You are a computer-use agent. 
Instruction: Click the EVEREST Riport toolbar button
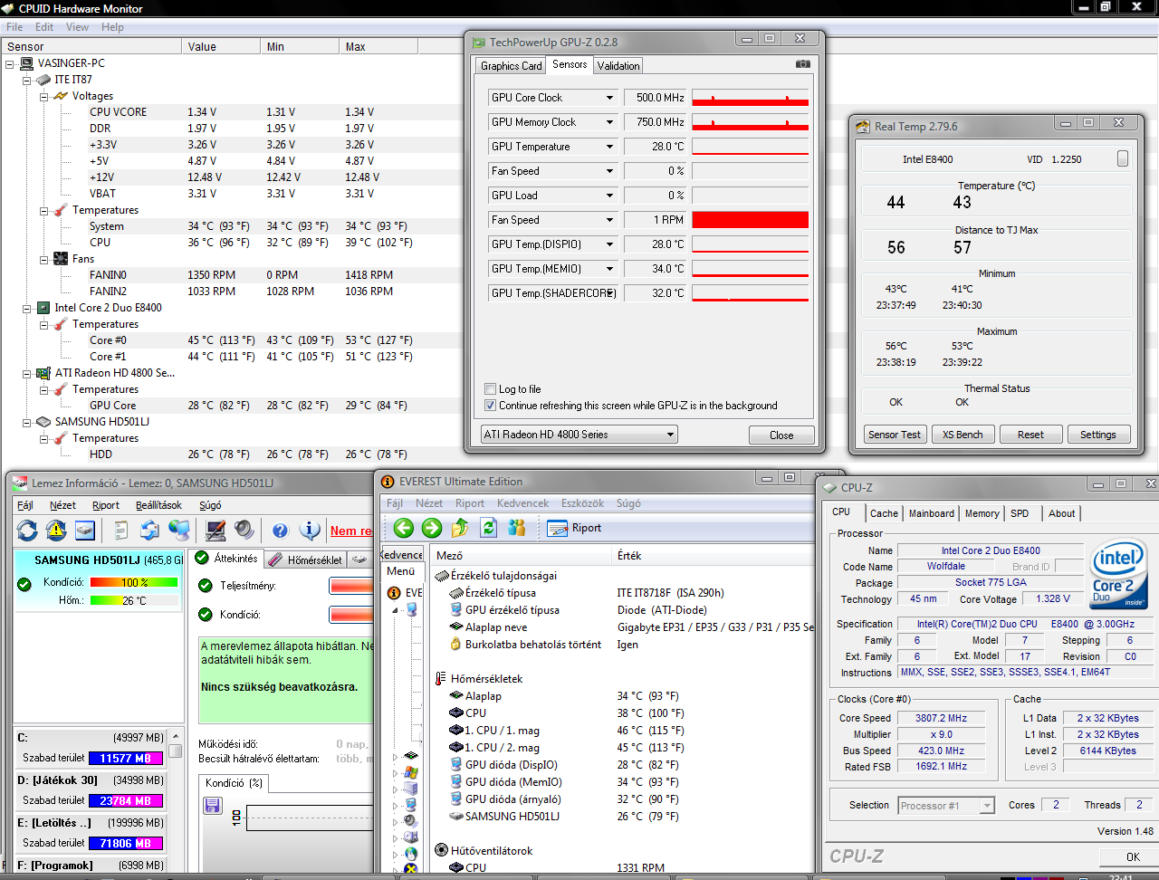click(574, 528)
